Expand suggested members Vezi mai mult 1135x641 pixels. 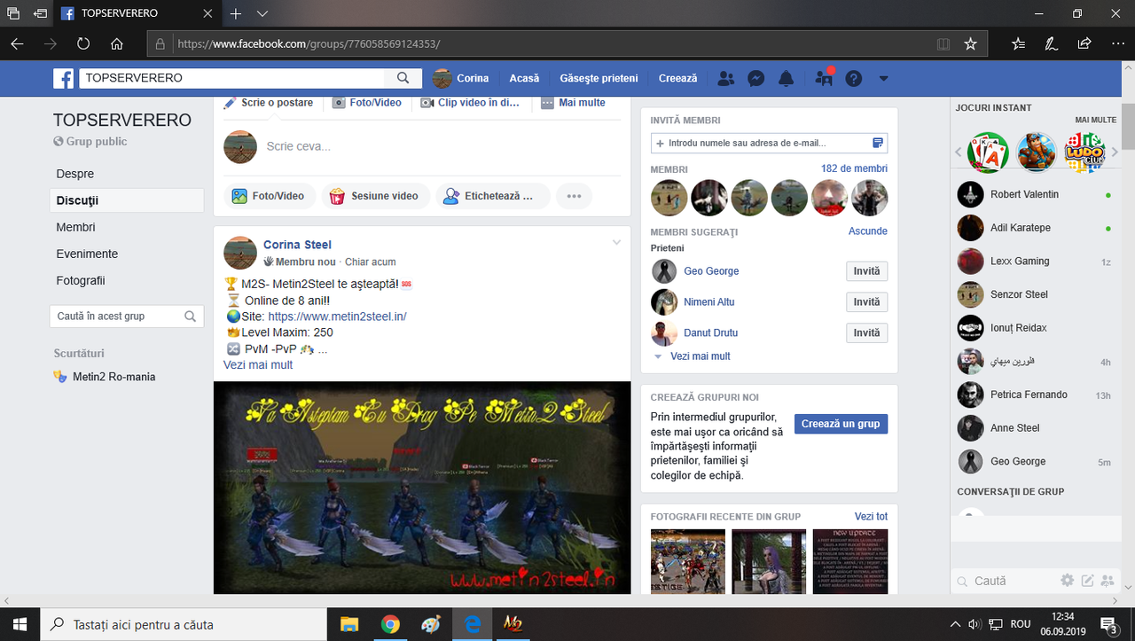701,356
